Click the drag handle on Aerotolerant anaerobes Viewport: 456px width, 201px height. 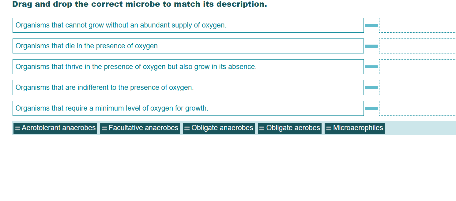point(17,128)
